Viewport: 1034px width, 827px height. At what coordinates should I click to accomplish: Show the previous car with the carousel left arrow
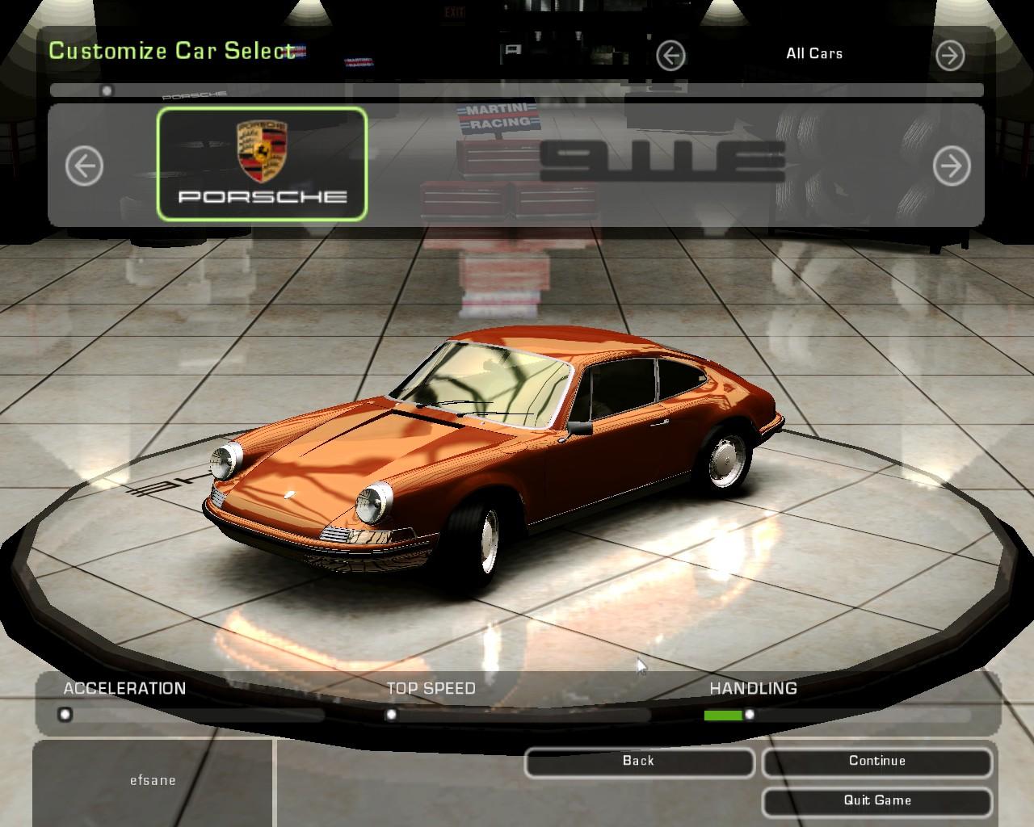pos(84,166)
